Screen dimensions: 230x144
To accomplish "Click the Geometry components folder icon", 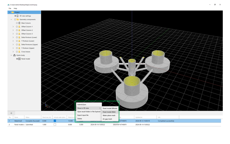I will [x=18, y=19].
